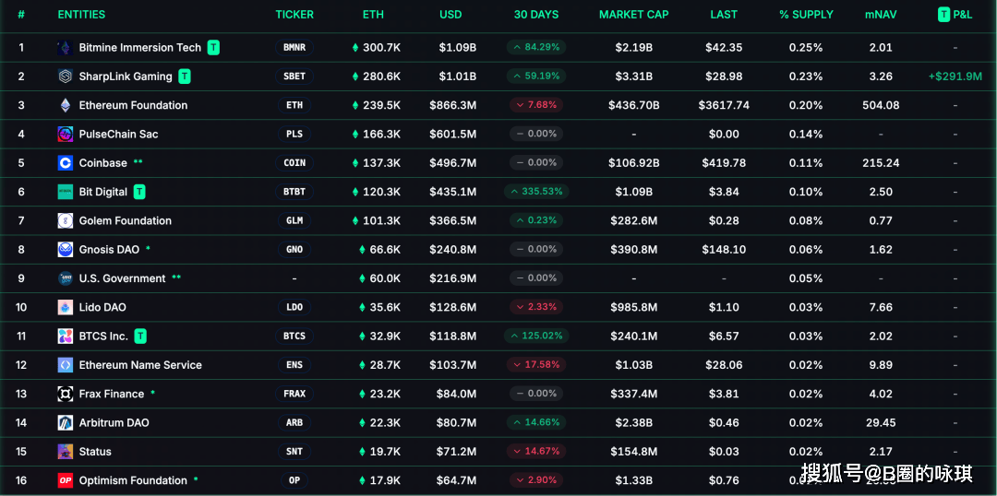Open the Ethereum Name Service entity link
This screenshot has width=997, height=496.
point(140,365)
